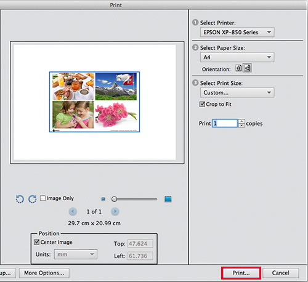Image resolution: width=308 pixels, height=282 pixels.
Task: Select landscape orientation icon
Action: pyautogui.click(x=248, y=68)
